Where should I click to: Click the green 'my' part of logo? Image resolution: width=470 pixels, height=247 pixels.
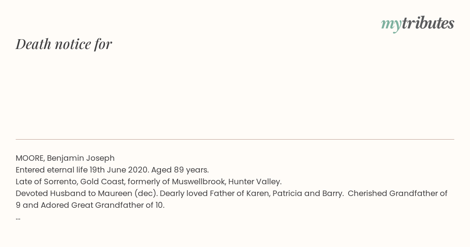point(391,25)
